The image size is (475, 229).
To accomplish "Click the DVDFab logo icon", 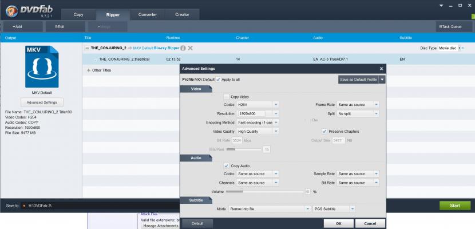I will click(9, 9).
